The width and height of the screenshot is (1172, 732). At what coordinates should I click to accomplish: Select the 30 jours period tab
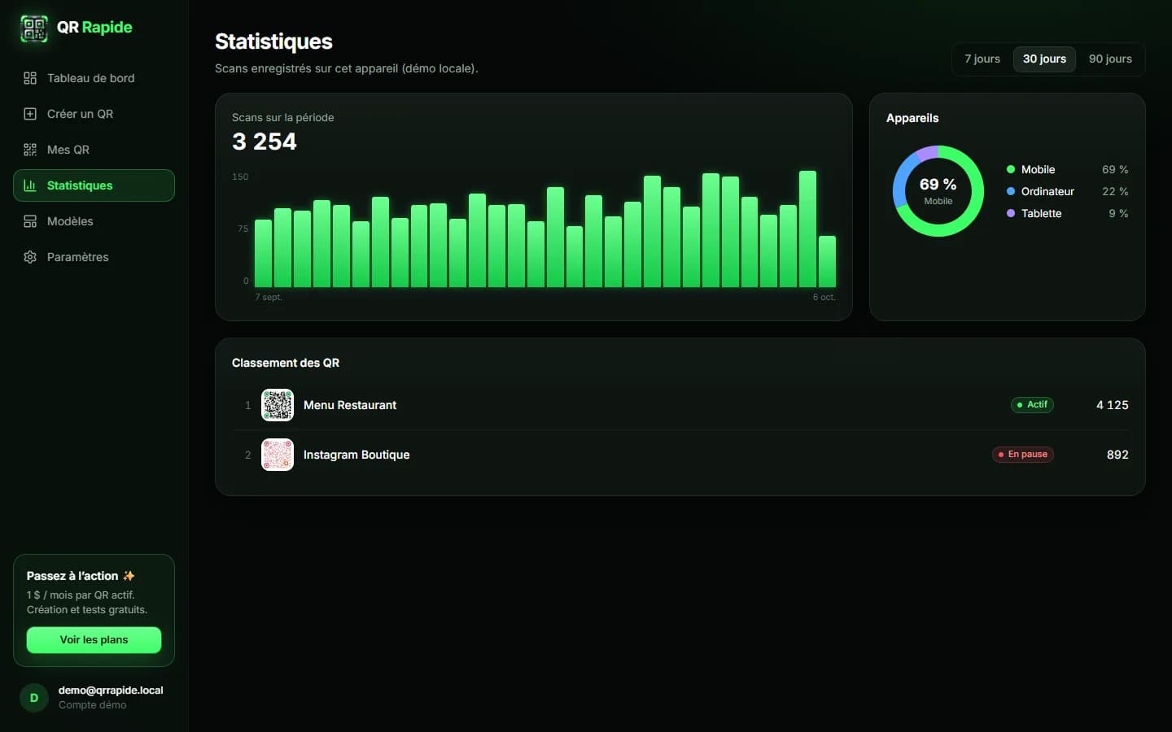tap(1044, 59)
